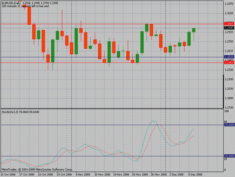Click the 75.0000 stochastic level label
This screenshot has width=235, height=177.
pyautogui.click(x=229, y=125)
